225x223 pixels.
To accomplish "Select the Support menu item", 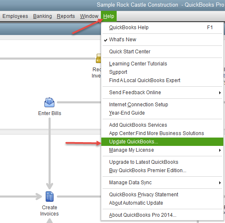I will tap(162, 72).
